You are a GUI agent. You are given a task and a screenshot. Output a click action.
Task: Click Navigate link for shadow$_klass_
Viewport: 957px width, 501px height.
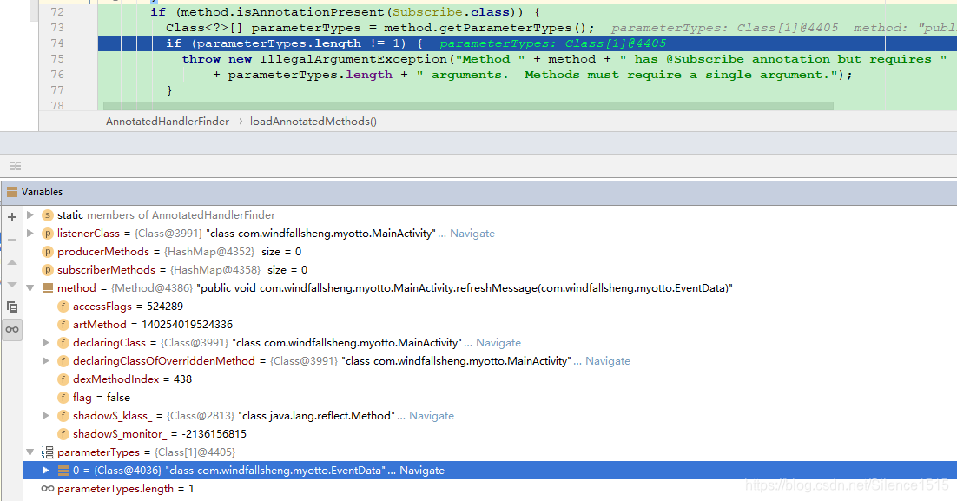click(x=432, y=416)
